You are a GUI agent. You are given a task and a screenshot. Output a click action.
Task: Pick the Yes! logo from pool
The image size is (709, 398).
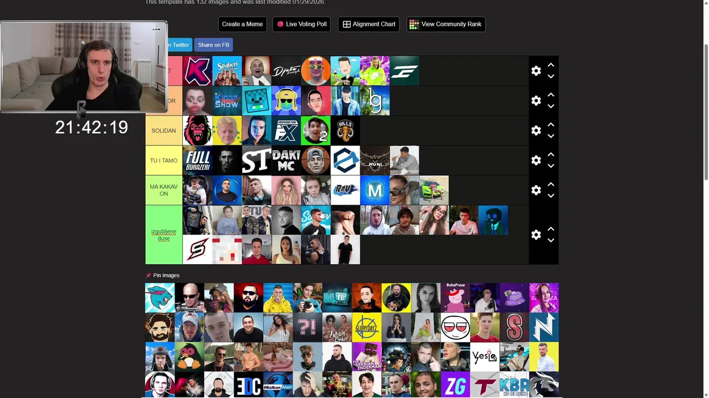[485, 357]
